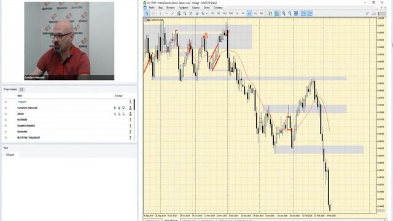Click microphone icon in Admin row
Screen dimensions: 393x221
pyautogui.click(x=115, y=114)
